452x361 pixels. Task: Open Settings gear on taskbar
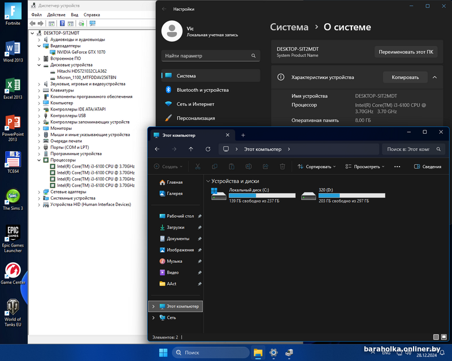point(273,353)
